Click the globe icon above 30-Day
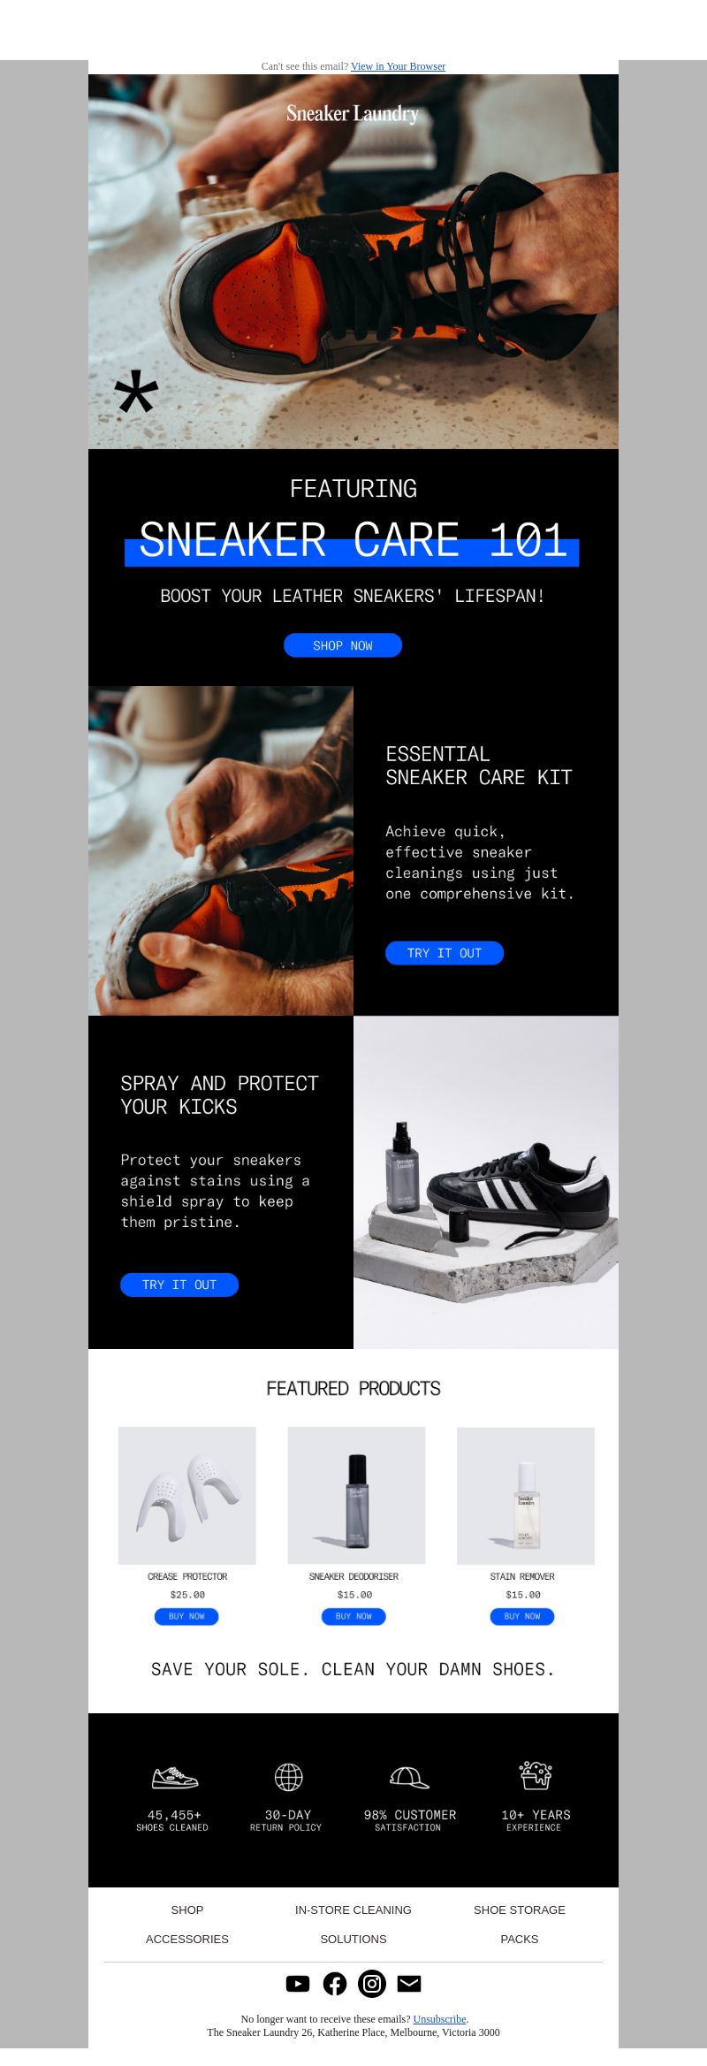 click(289, 1776)
